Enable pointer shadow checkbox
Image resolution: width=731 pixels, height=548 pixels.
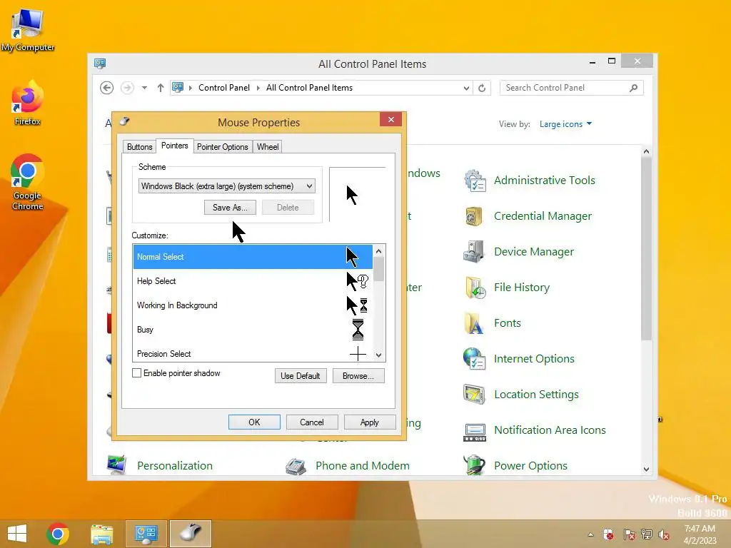136,373
